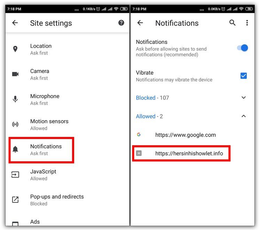
Task: Tap the Camera icon in Site settings
Action: click(15, 74)
